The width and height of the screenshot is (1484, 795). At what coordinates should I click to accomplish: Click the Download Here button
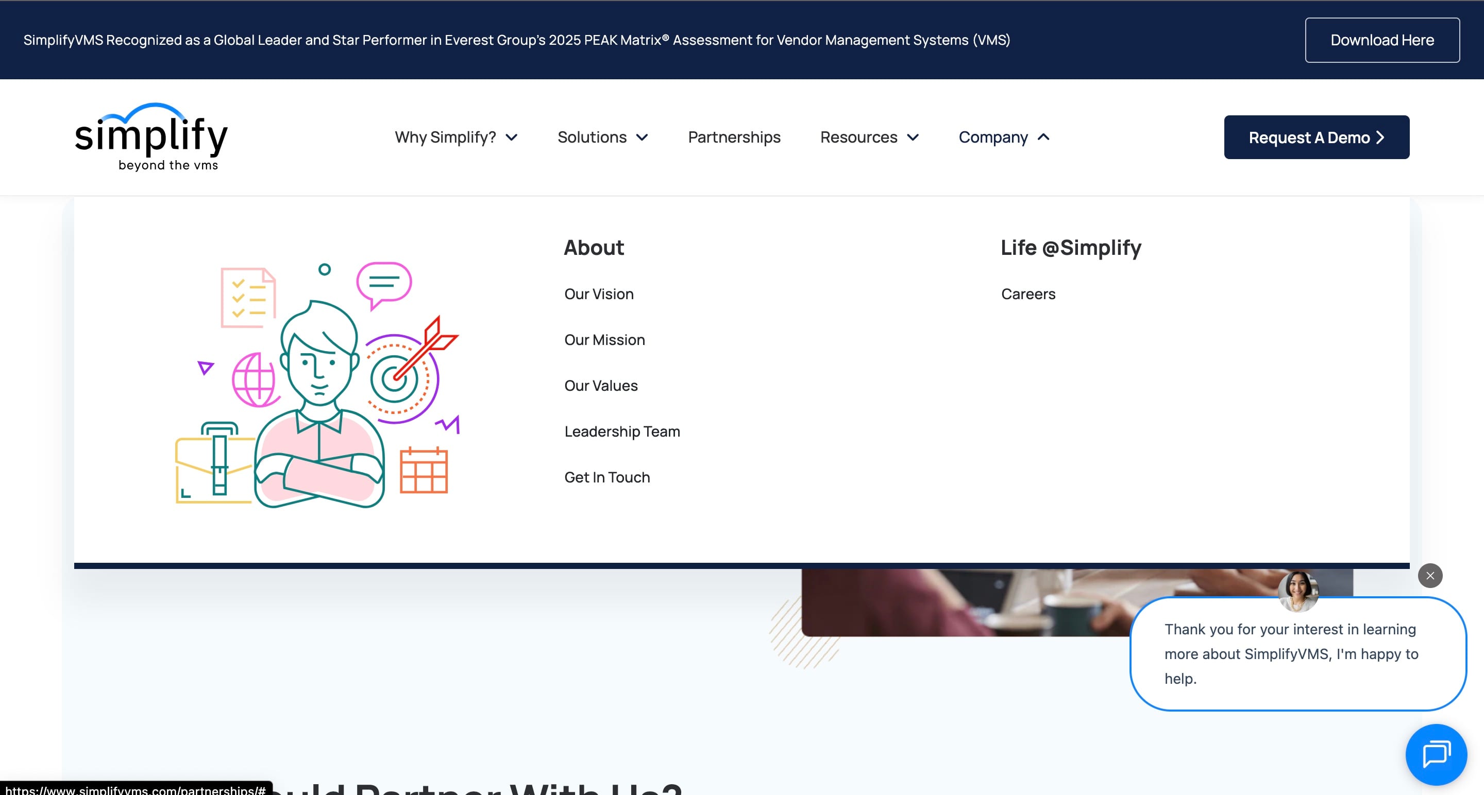pos(1382,40)
